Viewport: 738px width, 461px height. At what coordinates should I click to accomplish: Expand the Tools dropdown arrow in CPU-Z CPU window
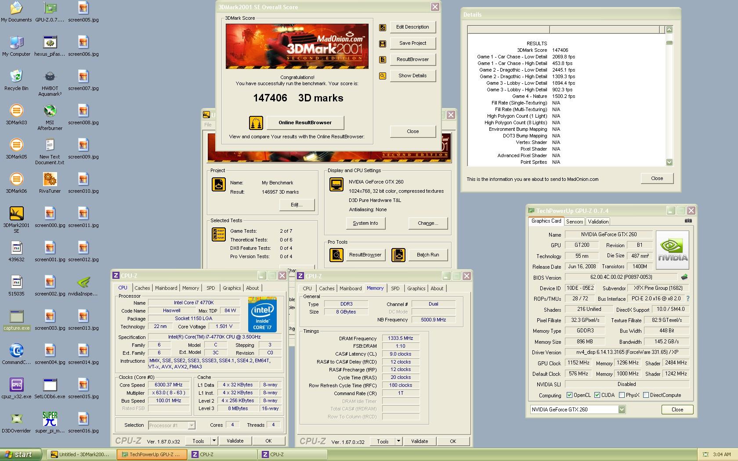coord(214,441)
